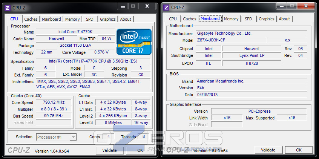Click the LPCIO vendor value ITE

(x=209, y=63)
